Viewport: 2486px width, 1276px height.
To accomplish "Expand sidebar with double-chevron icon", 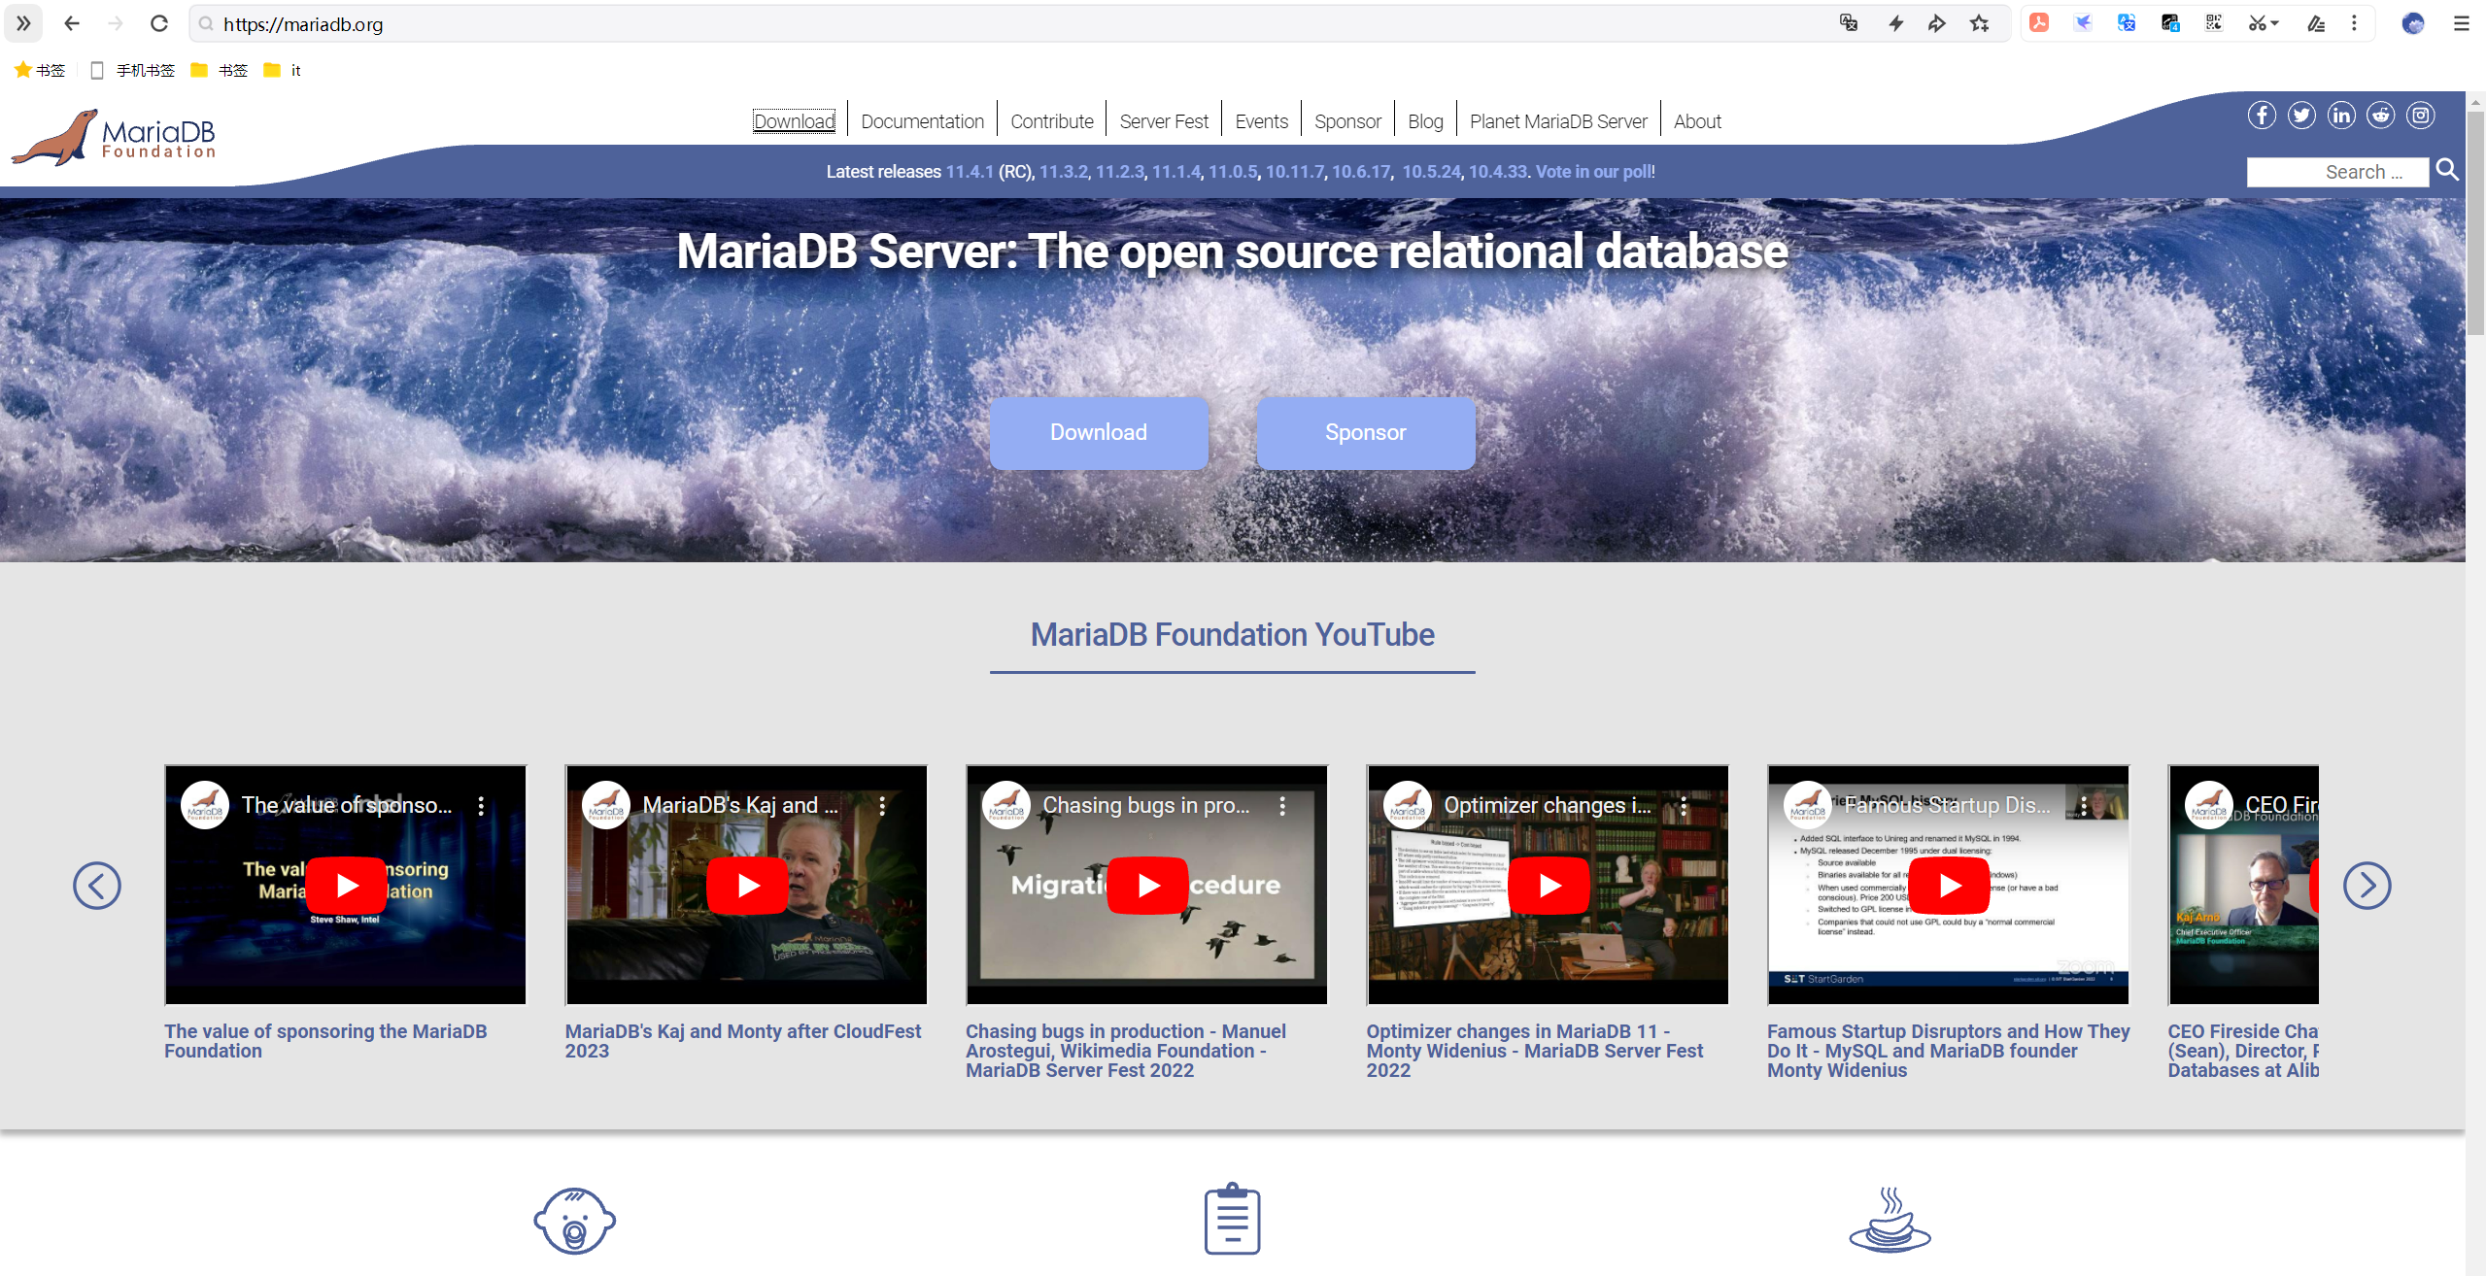I will pyautogui.click(x=23, y=23).
